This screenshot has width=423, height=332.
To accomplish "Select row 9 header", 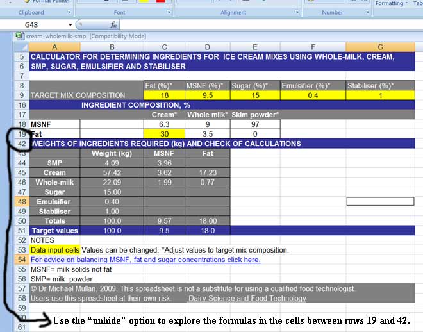I will tap(22, 95).
